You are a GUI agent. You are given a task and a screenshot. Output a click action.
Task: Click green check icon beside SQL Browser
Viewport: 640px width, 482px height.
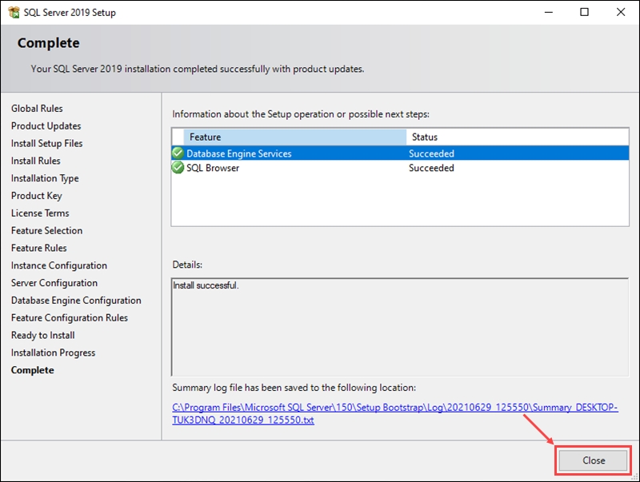coord(178,168)
